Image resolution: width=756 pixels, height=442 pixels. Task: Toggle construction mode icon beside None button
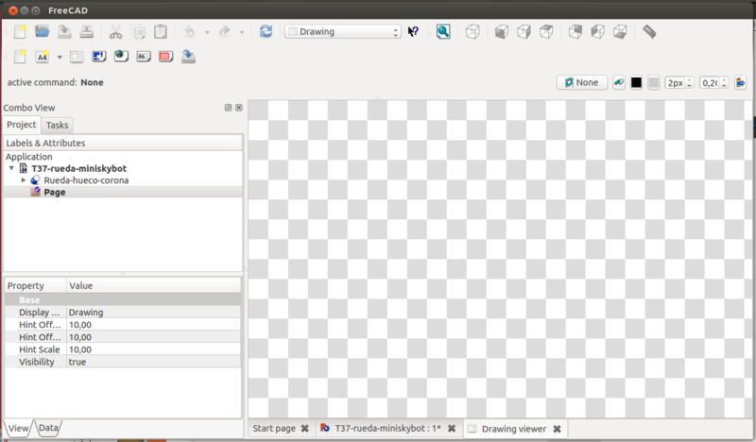pos(619,82)
